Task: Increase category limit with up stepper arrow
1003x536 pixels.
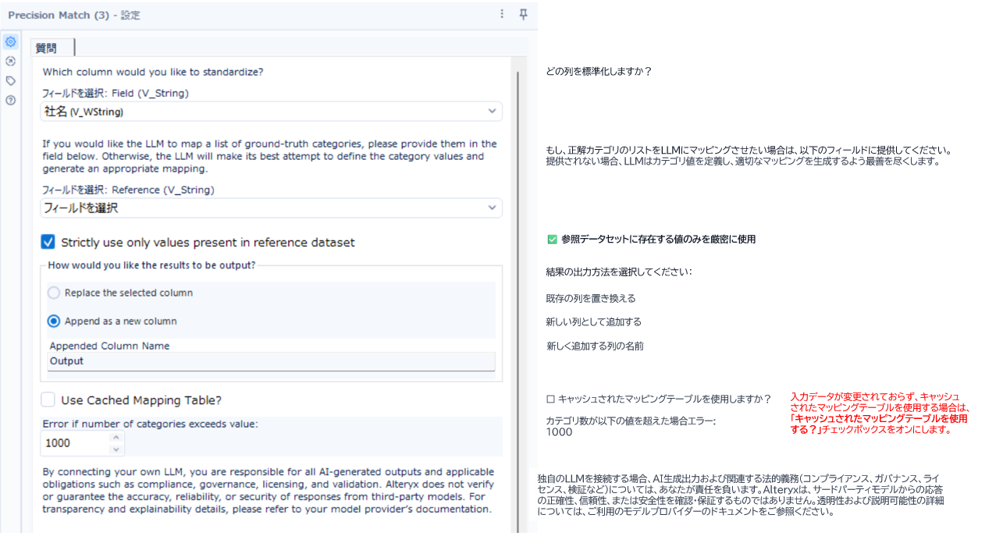Action: (117, 438)
